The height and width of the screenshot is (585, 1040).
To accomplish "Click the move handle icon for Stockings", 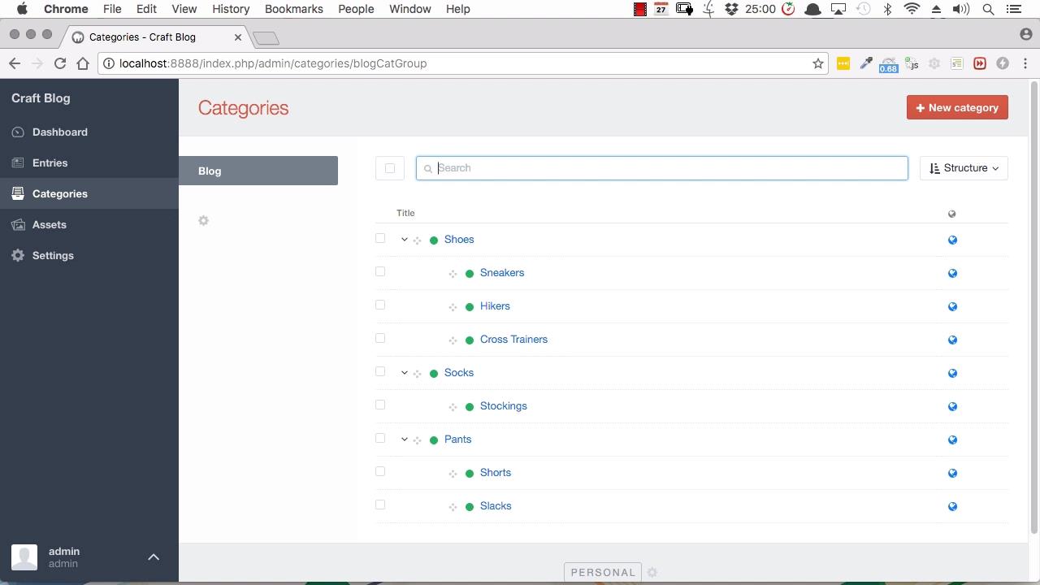I will [x=453, y=406].
